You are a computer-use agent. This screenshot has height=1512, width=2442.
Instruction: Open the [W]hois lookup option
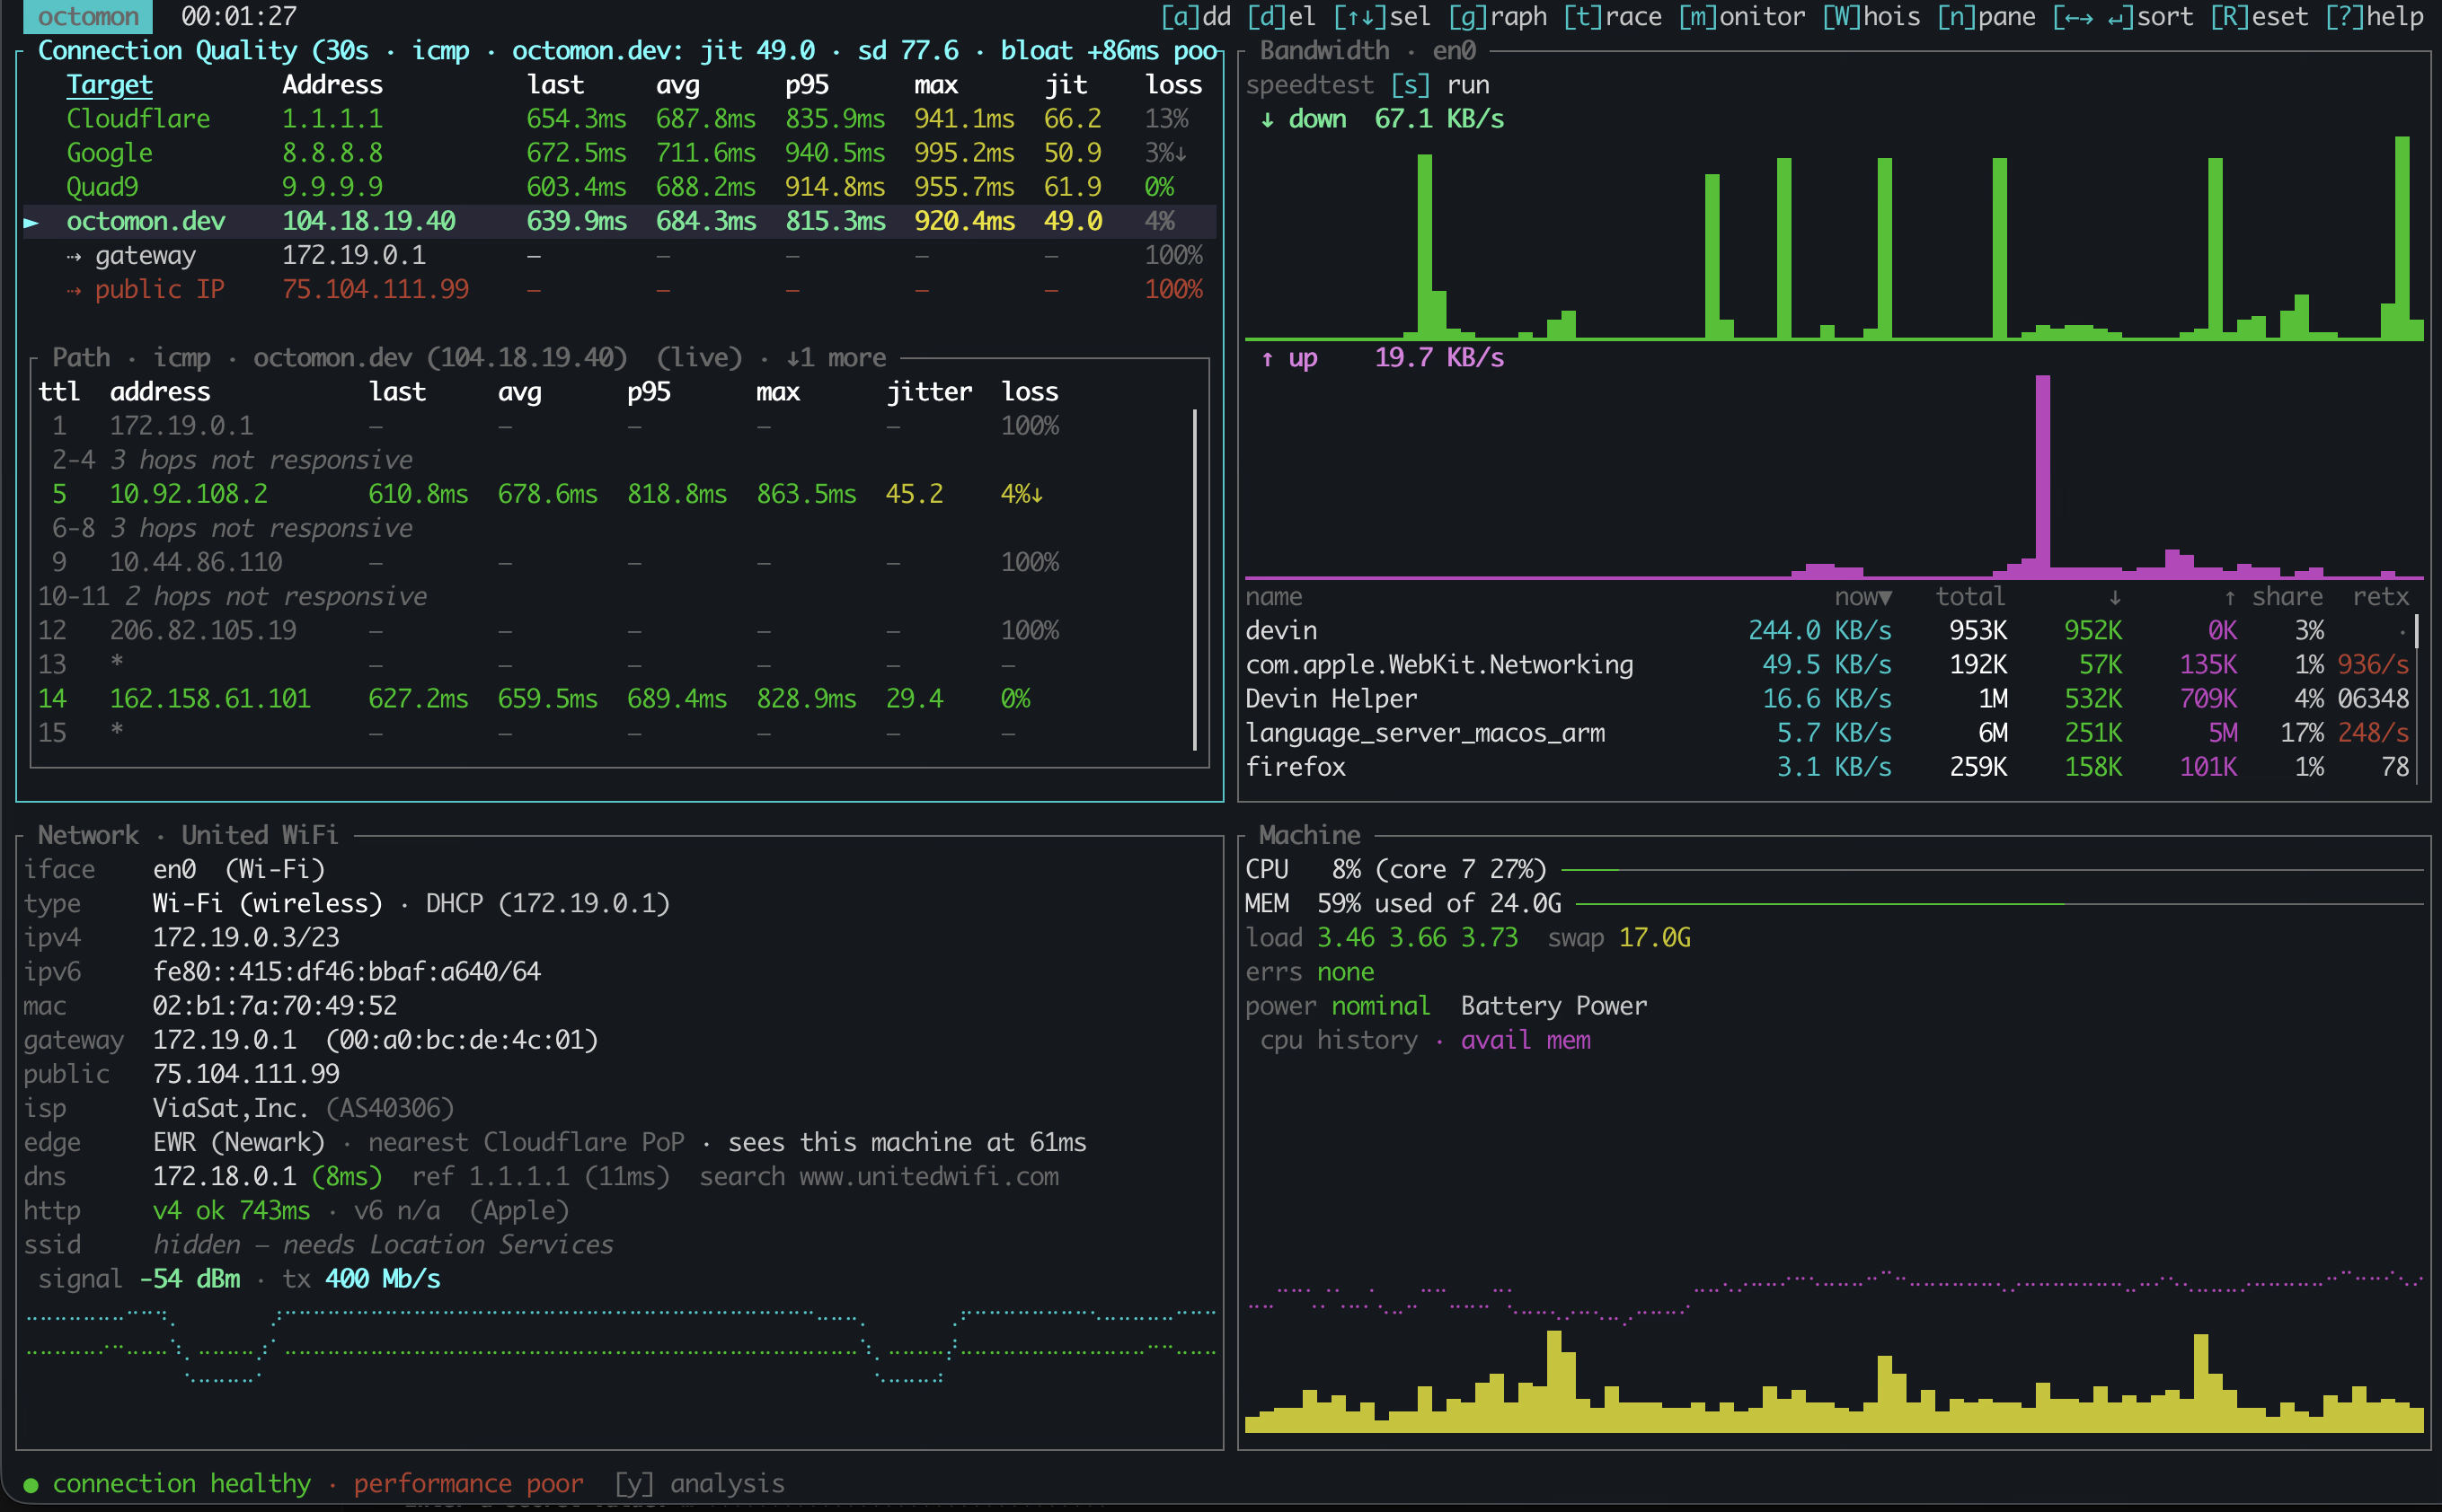point(1871,17)
